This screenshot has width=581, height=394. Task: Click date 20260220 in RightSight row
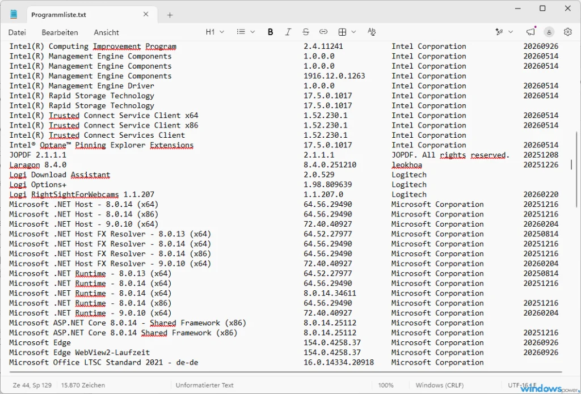(541, 194)
